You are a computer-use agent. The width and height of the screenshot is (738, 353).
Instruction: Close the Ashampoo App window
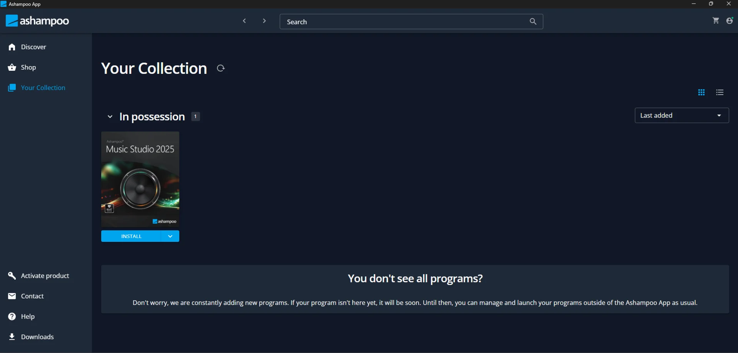[x=729, y=4]
